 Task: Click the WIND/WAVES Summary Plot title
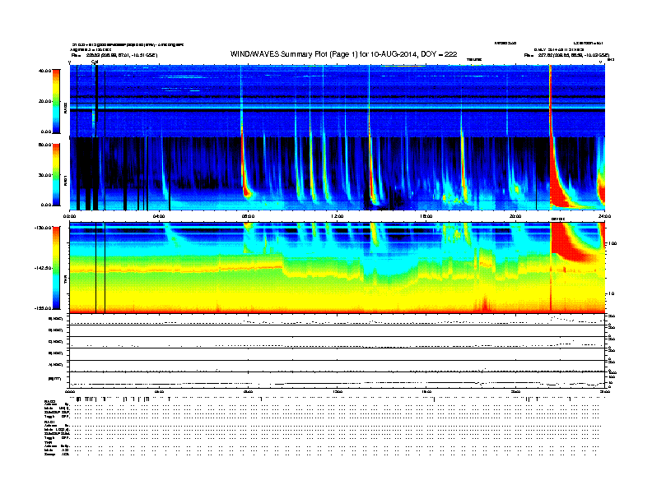[x=343, y=54]
